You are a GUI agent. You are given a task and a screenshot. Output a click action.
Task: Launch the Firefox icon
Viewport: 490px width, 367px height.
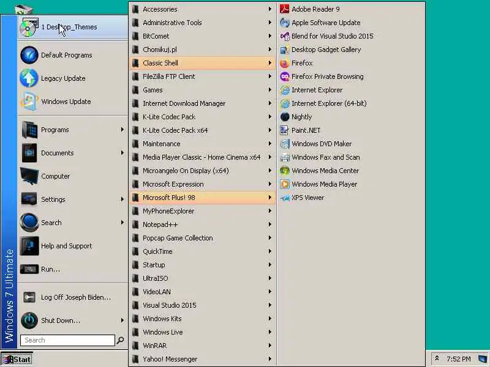click(284, 63)
